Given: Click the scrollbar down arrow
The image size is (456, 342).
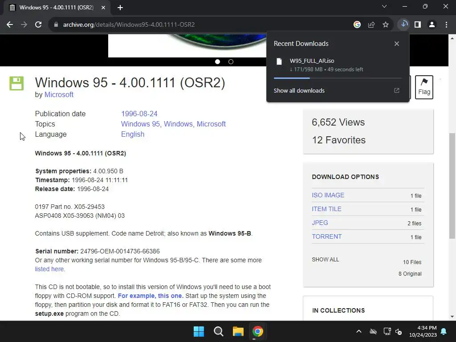Looking at the screenshot, I should [x=452, y=317].
